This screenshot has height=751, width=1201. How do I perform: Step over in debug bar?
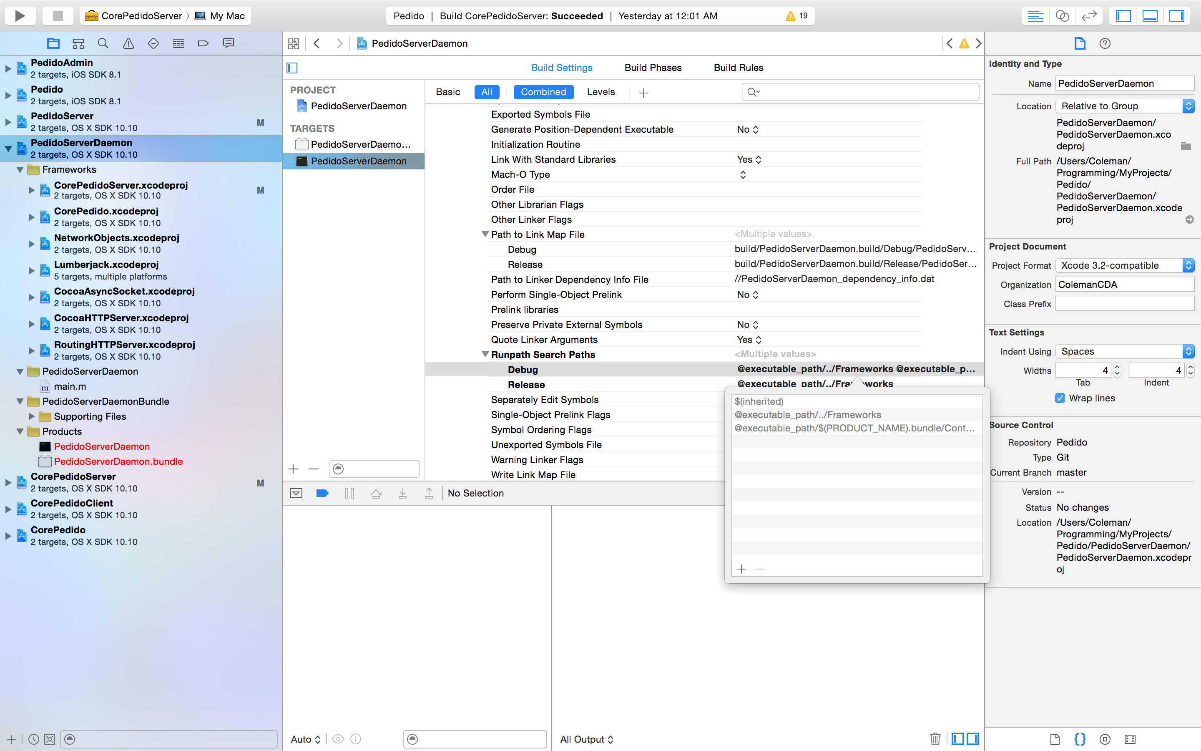(x=376, y=493)
